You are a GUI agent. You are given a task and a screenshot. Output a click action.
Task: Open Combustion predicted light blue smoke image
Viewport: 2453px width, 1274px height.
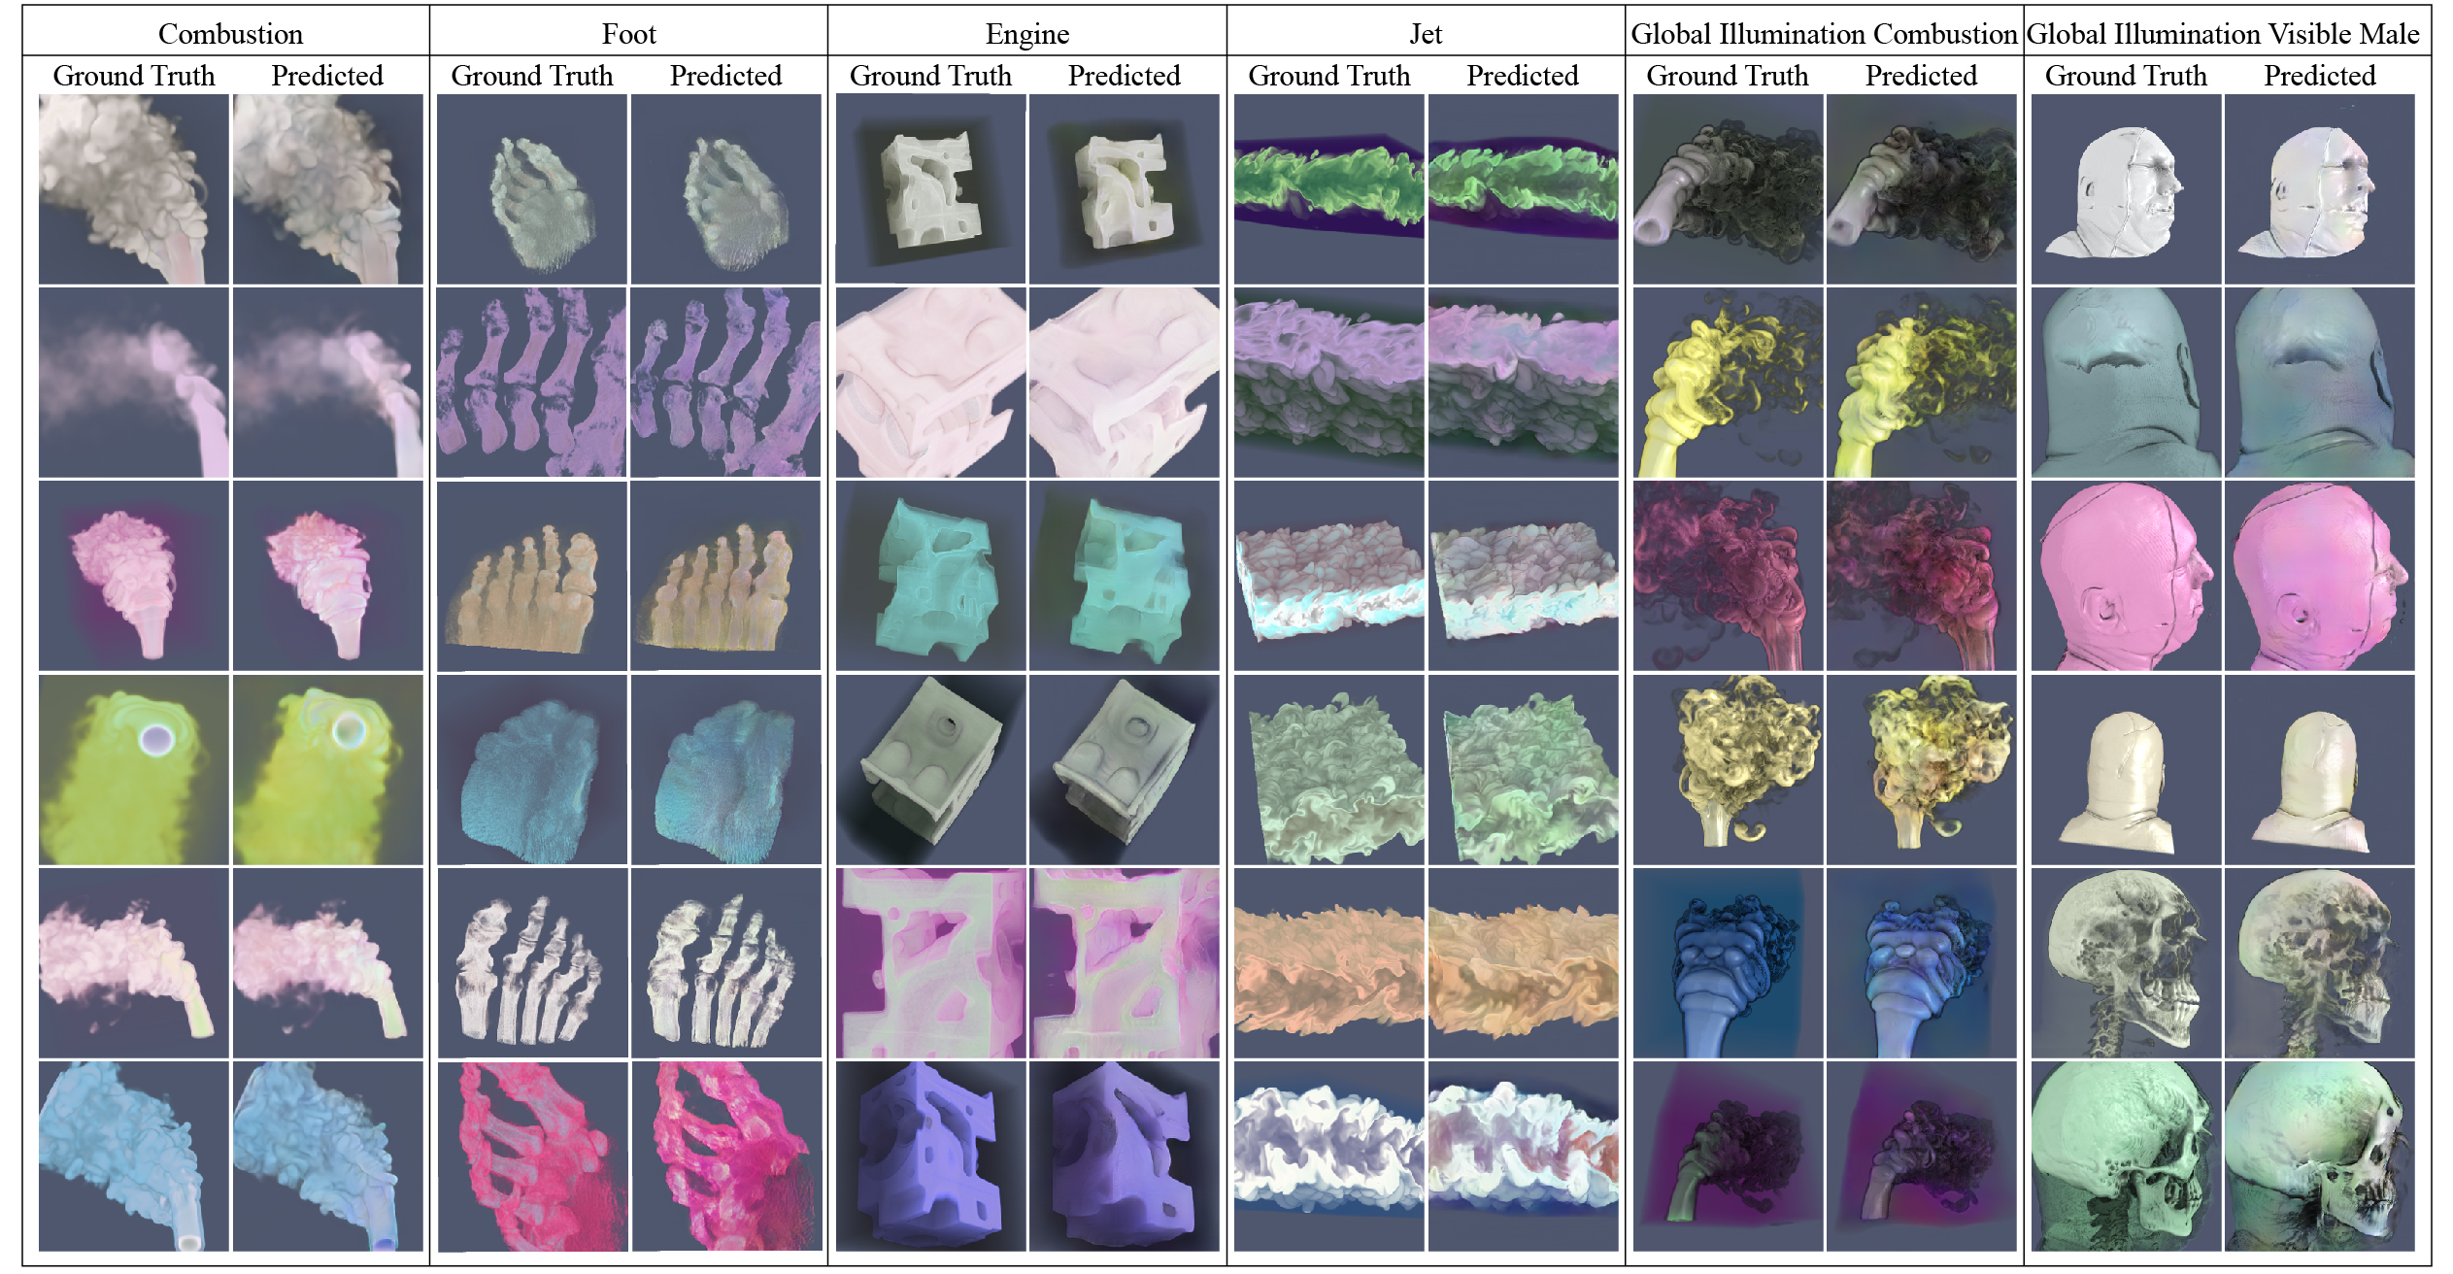pos(328,1156)
